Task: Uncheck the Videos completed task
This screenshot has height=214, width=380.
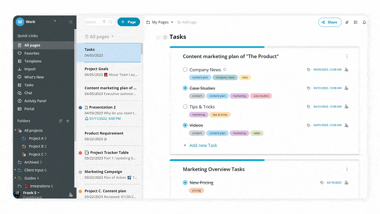Action: pyautogui.click(x=185, y=125)
